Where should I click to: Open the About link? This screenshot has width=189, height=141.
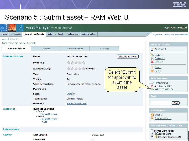(173, 28)
